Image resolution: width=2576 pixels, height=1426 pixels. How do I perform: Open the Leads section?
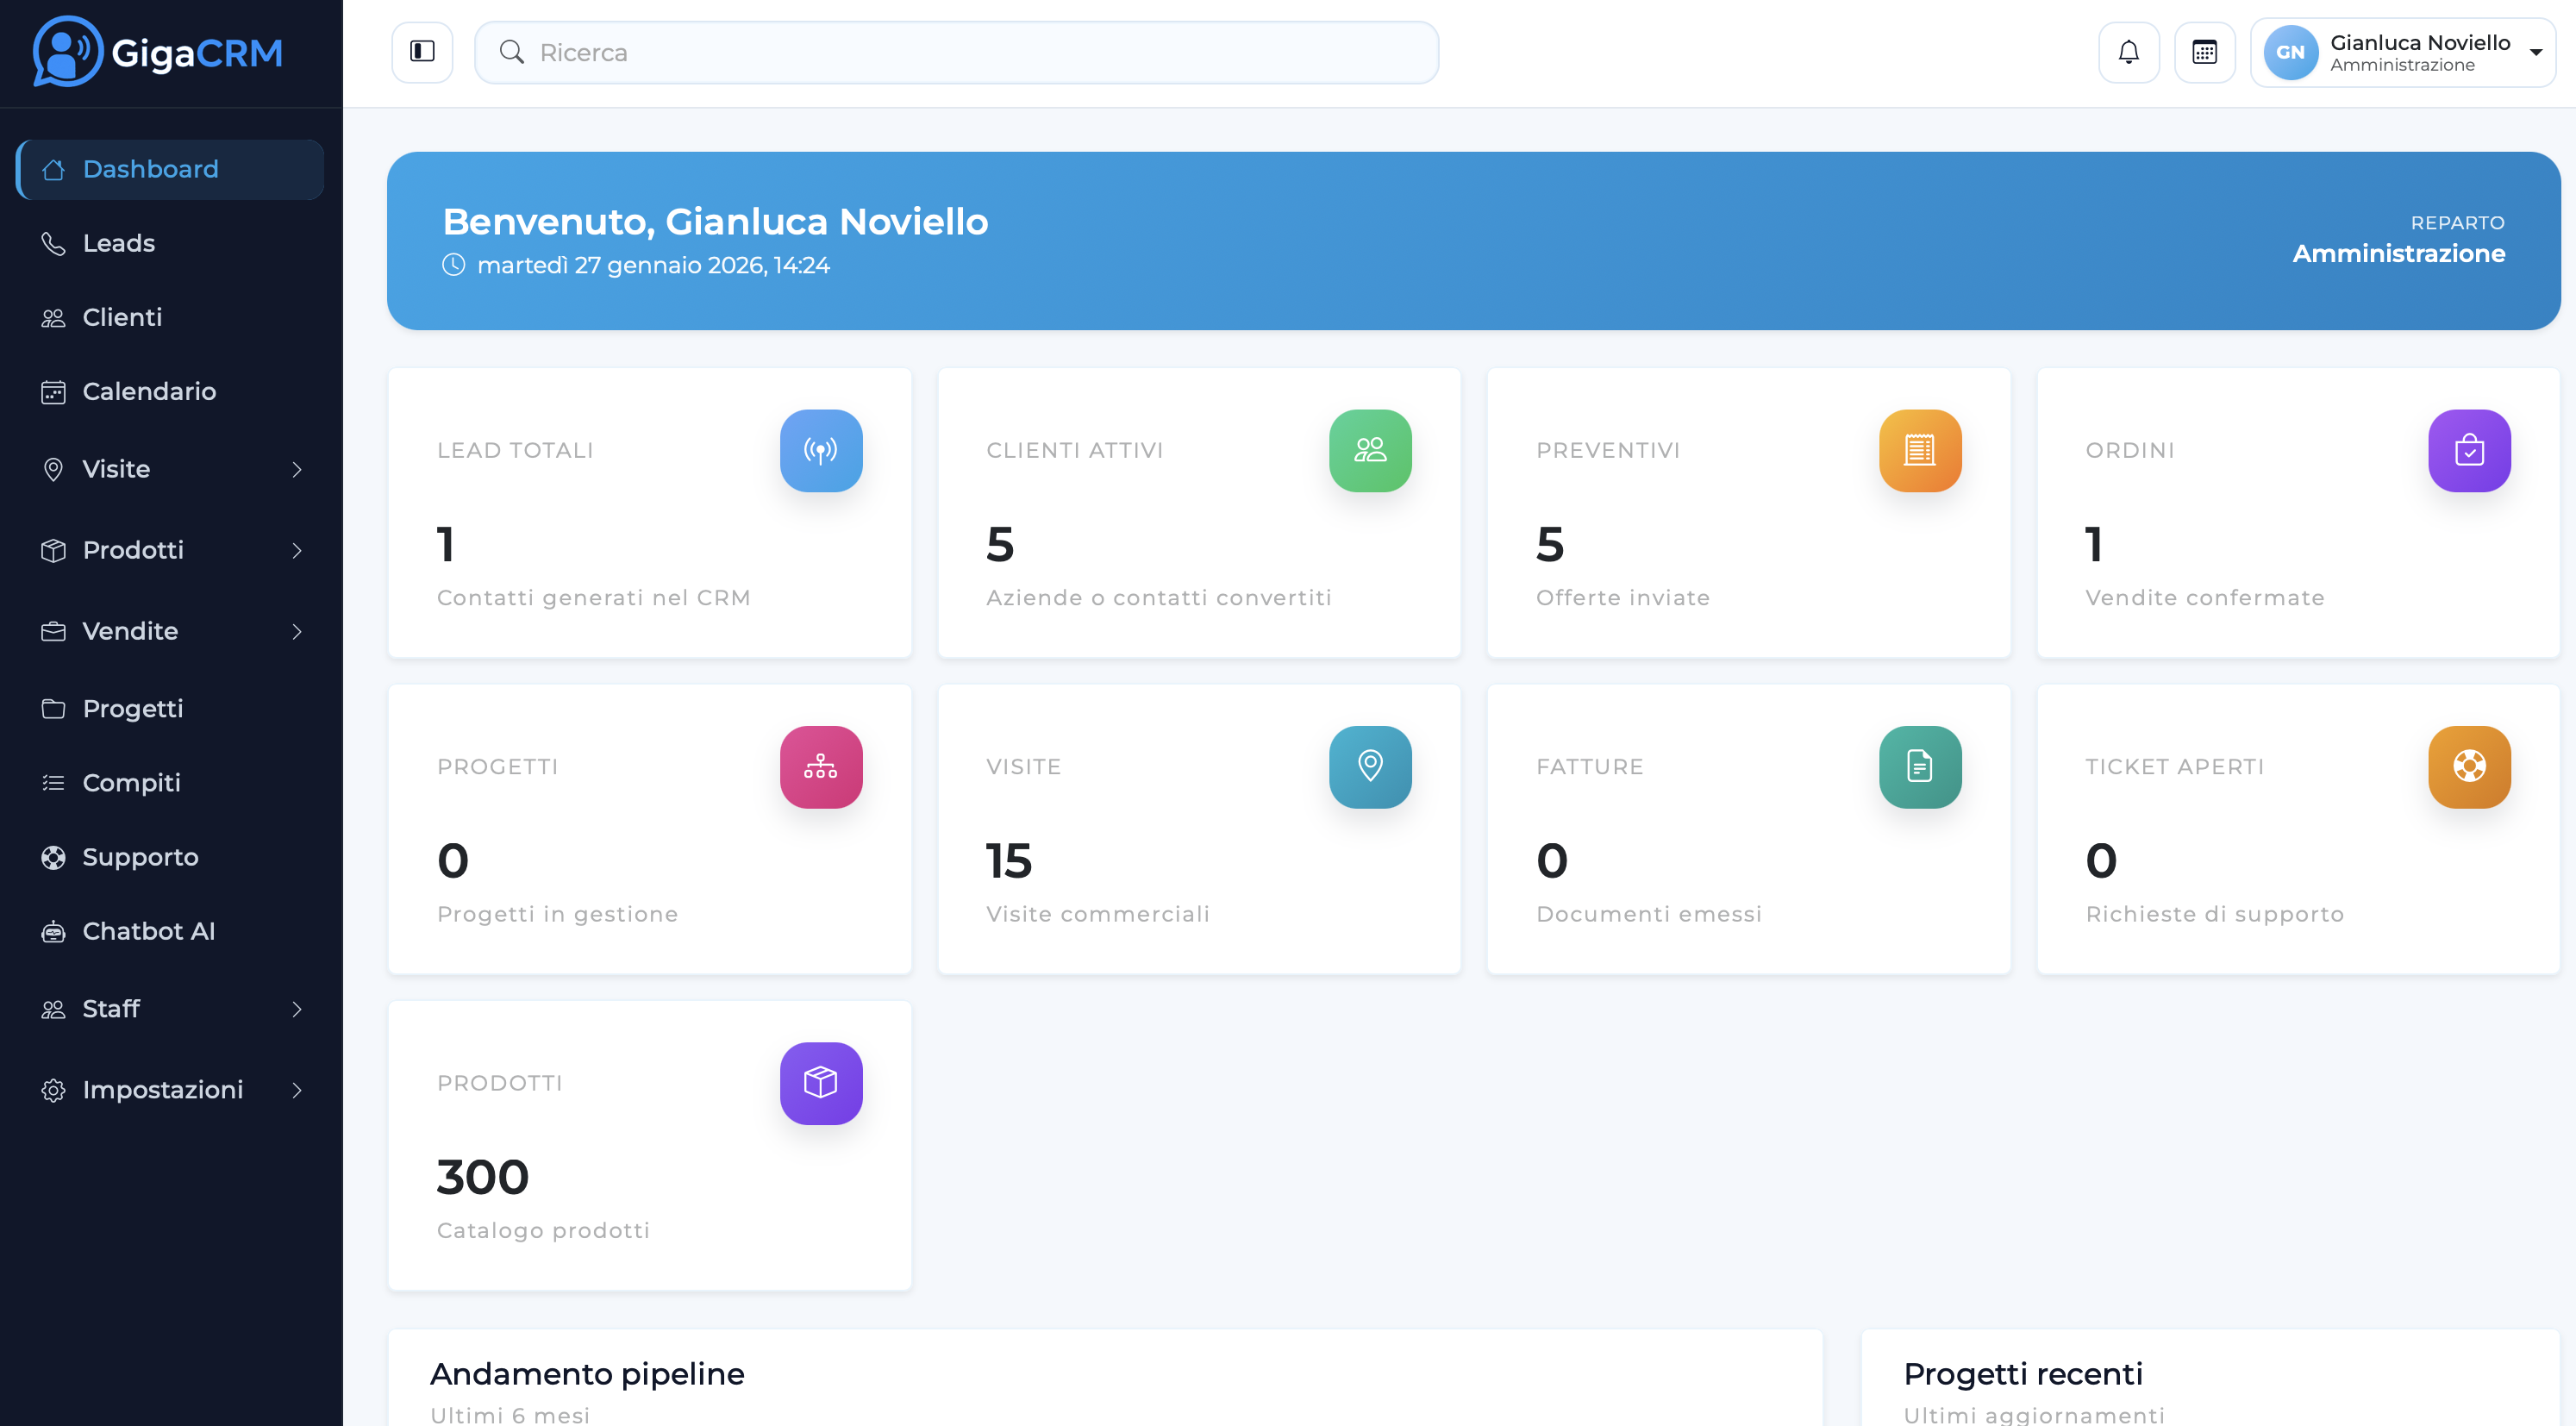(118, 243)
